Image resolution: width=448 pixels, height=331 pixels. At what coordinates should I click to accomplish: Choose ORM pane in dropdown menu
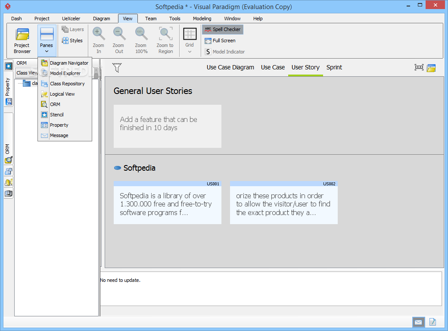coord(65,104)
